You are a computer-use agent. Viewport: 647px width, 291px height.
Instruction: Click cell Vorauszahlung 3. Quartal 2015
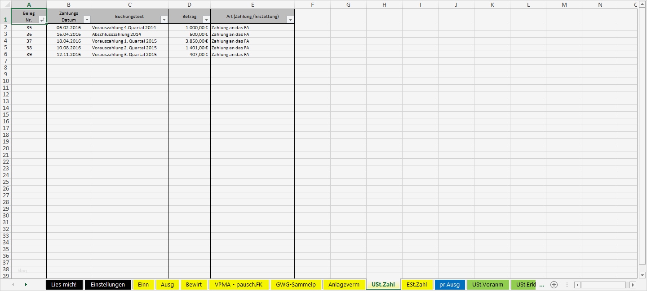coord(130,54)
